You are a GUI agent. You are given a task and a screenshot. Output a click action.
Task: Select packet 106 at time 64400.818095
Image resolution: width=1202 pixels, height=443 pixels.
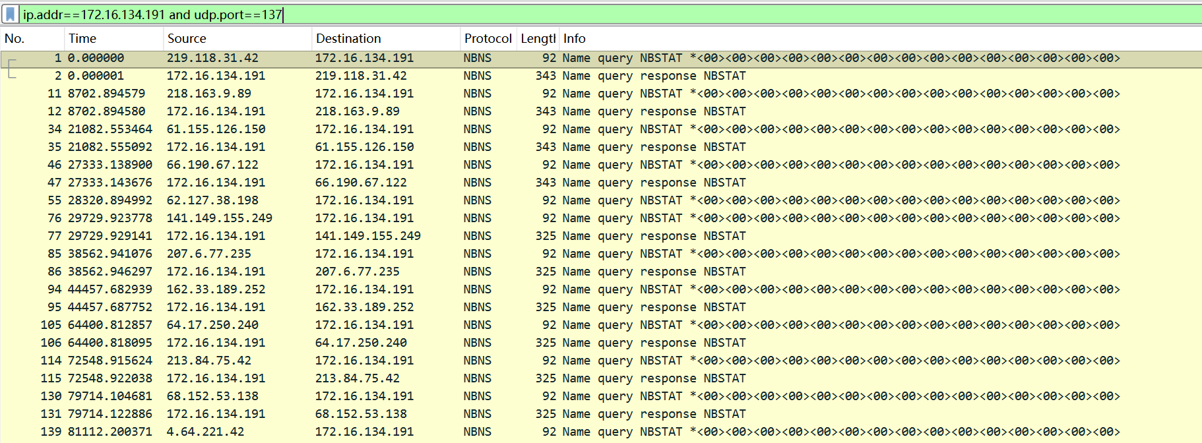601,343
